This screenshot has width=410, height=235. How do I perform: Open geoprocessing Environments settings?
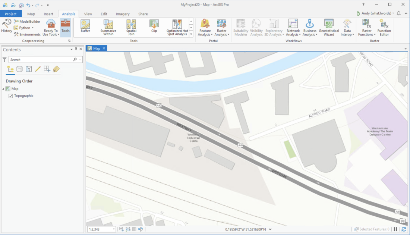point(27,34)
